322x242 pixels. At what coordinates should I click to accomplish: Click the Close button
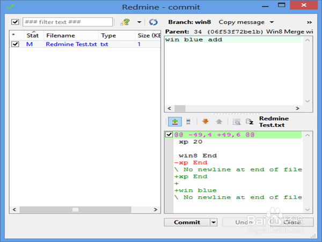(x=292, y=222)
